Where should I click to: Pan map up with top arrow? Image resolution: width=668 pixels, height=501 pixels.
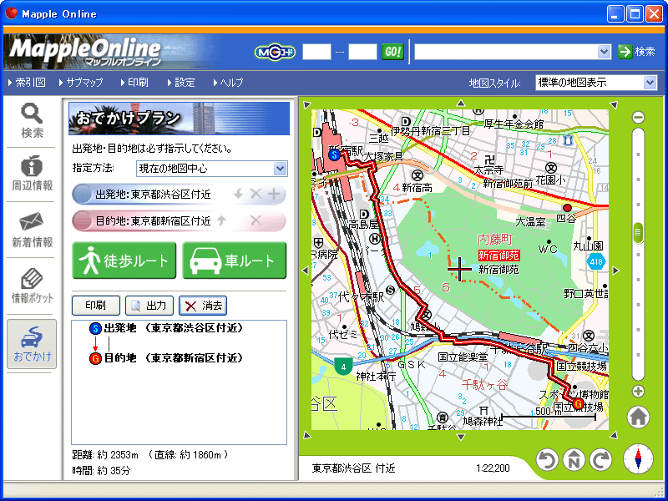461,103
